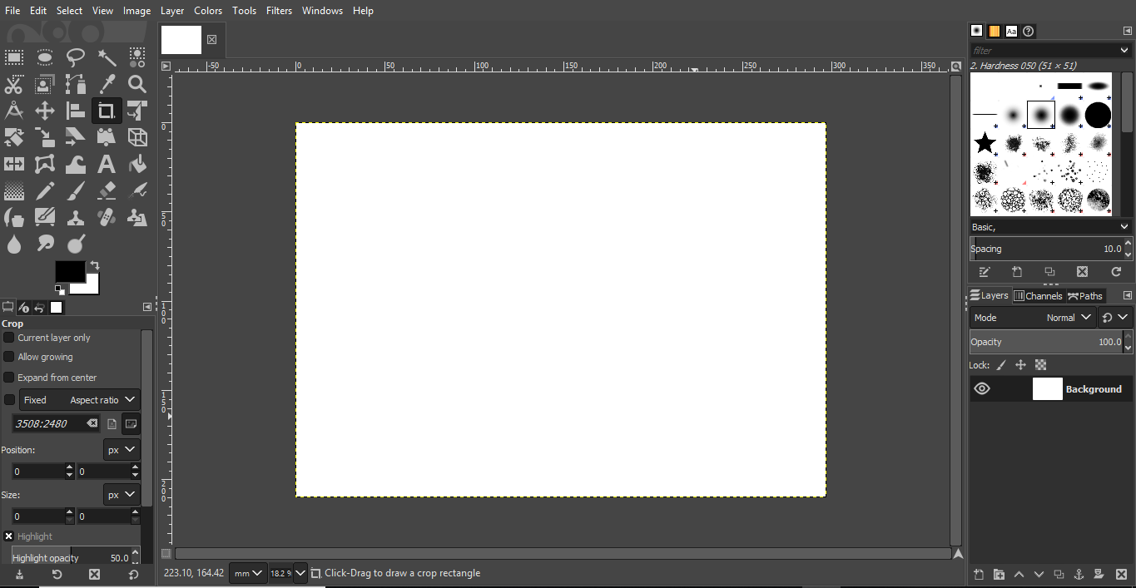Open the mm units dropdown in status bar
1136x588 pixels.
[x=249, y=573]
